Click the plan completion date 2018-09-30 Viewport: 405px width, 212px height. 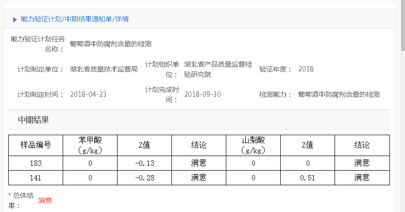tap(202, 94)
